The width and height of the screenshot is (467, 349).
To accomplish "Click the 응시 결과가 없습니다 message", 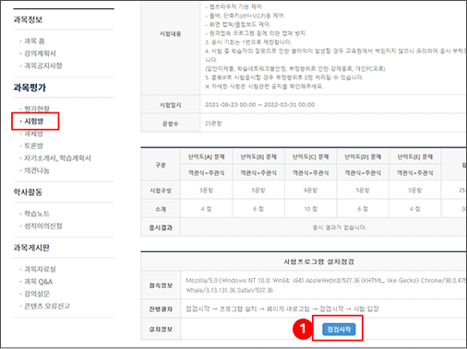I will click(x=340, y=227).
